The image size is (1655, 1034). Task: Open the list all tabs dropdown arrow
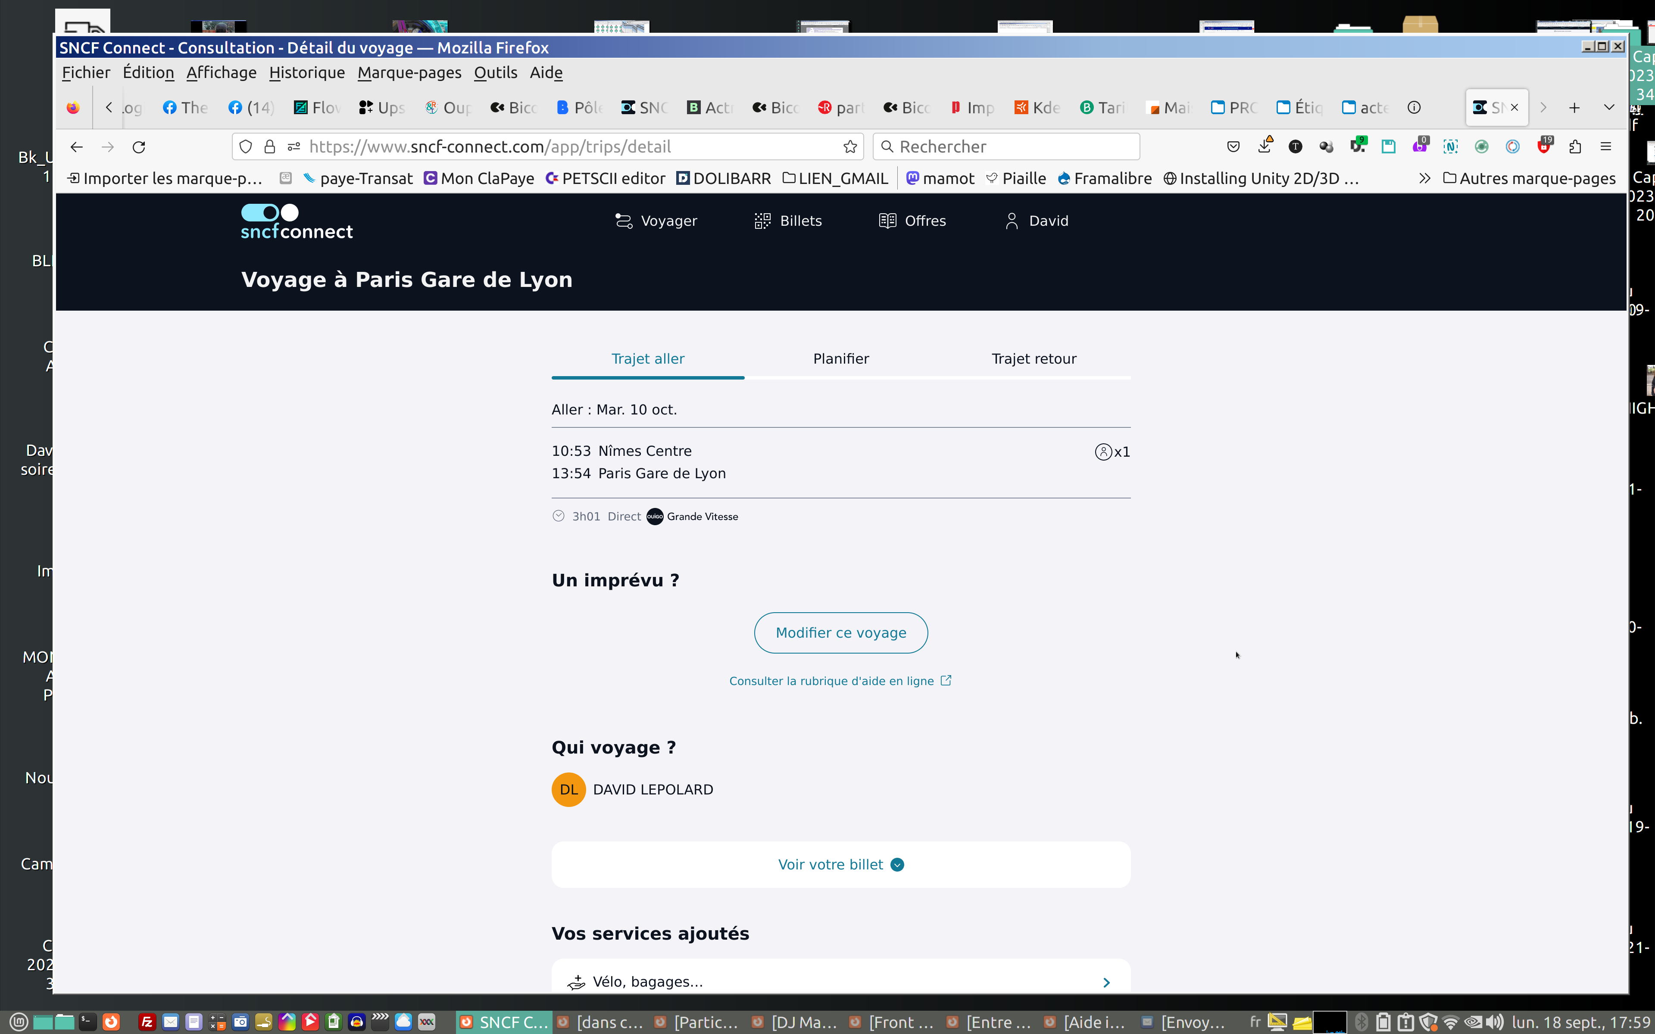coord(1608,107)
